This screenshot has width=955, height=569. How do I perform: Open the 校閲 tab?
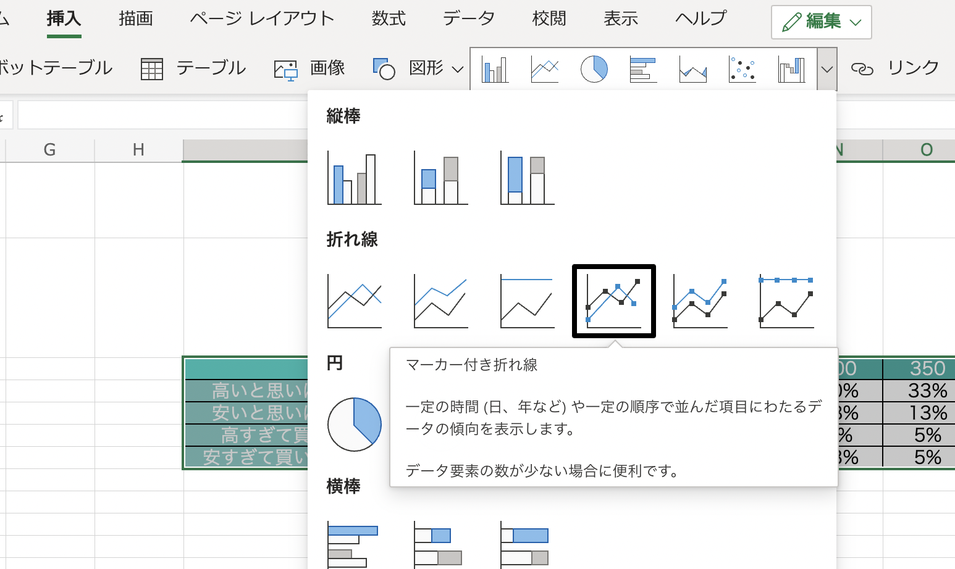tap(549, 19)
